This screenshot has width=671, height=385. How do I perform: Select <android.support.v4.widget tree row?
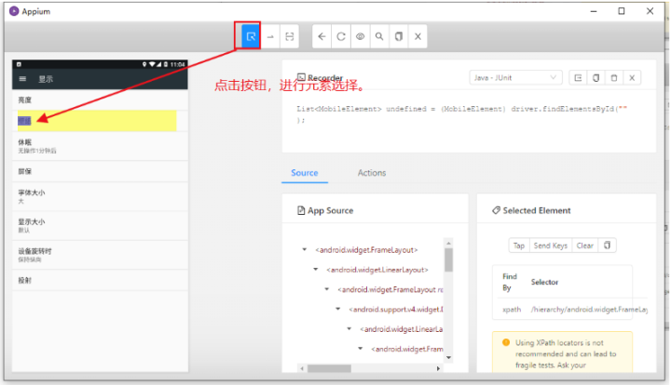coord(396,310)
